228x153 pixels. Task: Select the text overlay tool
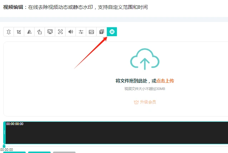(x=102, y=32)
